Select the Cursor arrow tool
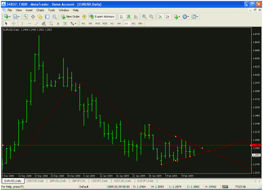The width and height of the screenshot is (263, 190). click(x=6, y=24)
